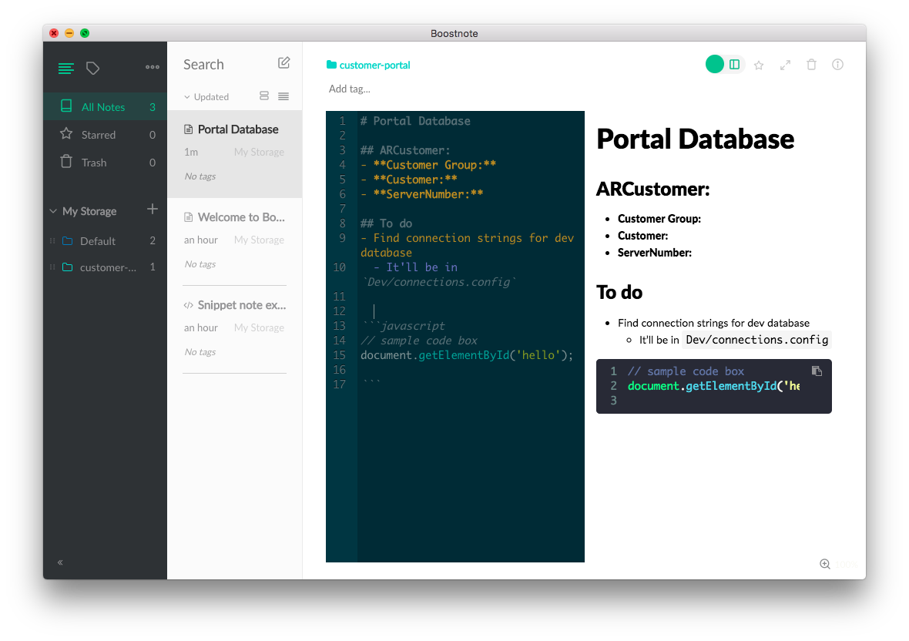Click the Trash can icon in sidebar
The width and height of the screenshot is (909, 641).
click(67, 161)
